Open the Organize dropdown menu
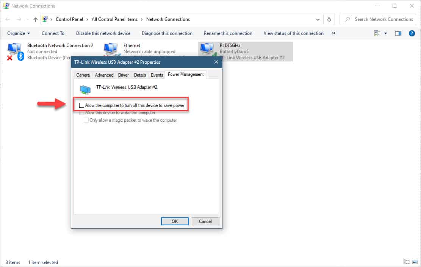The height and width of the screenshot is (267, 421). pyautogui.click(x=19, y=33)
